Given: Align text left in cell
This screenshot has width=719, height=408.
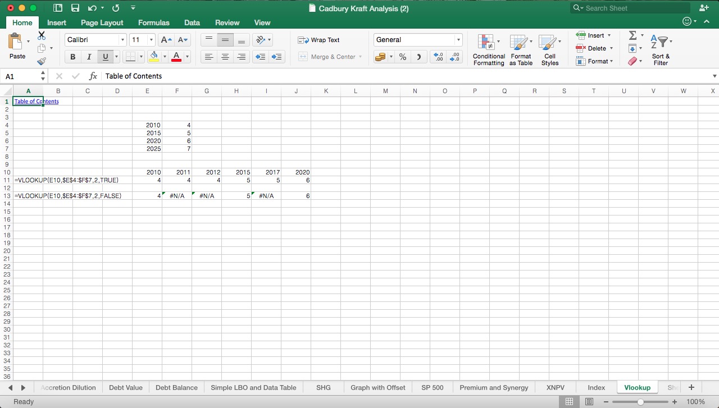Looking at the screenshot, I should [x=209, y=57].
